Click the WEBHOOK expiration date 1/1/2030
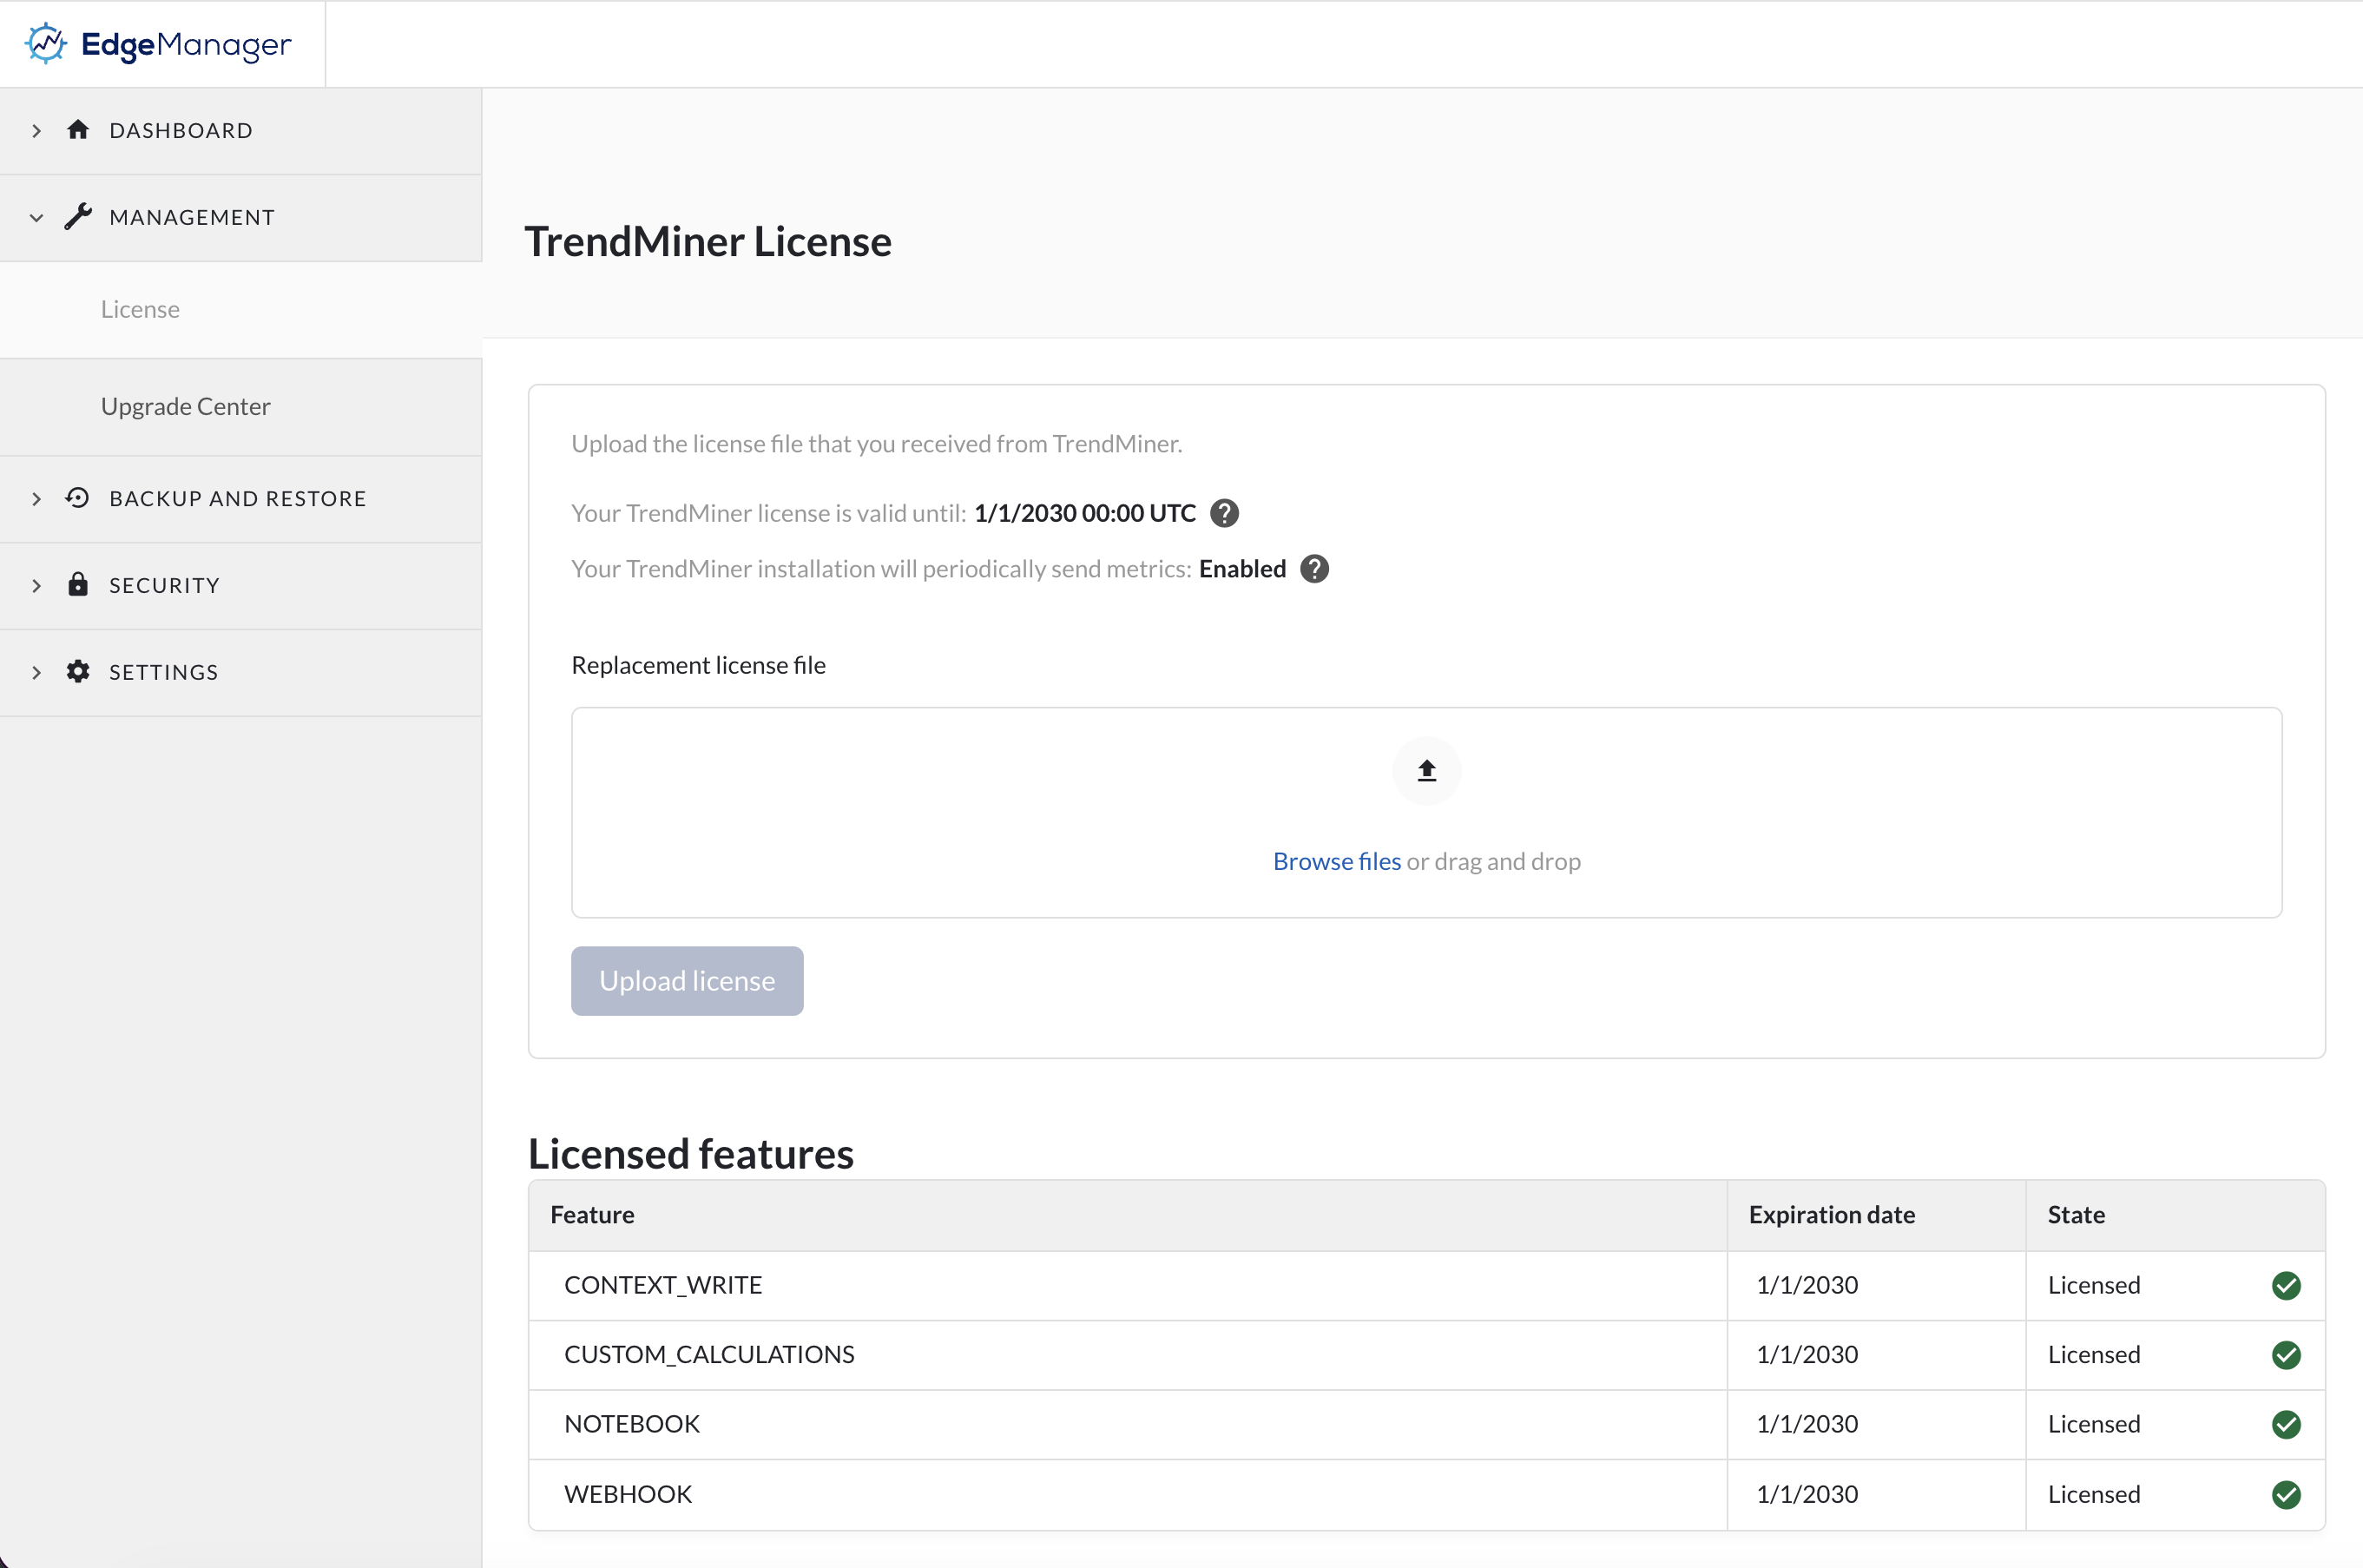The image size is (2363, 1568). click(x=1807, y=1495)
